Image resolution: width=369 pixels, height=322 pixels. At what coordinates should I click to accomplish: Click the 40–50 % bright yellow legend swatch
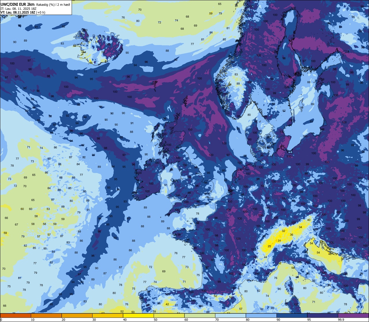[138, 315]
